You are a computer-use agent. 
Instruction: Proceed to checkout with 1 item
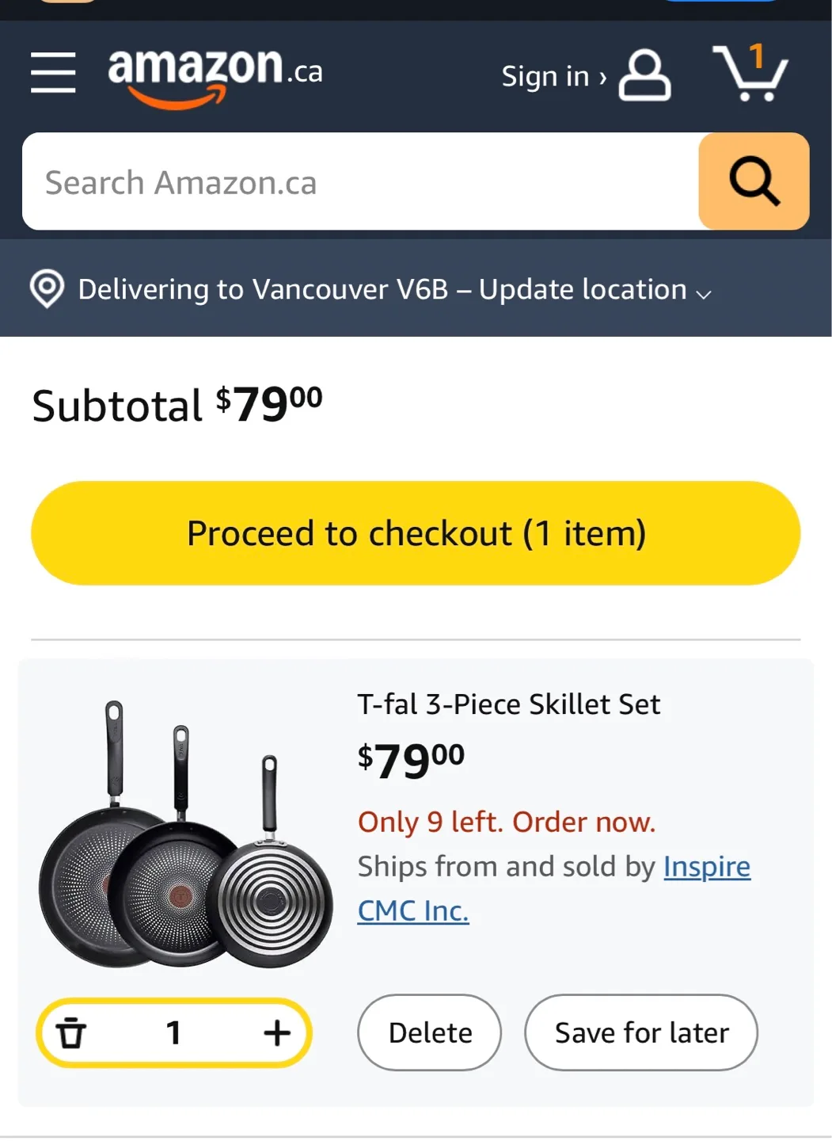coord(416,532)
